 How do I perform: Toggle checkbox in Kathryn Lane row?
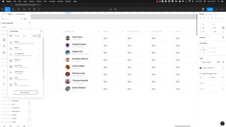click(58, 74)
